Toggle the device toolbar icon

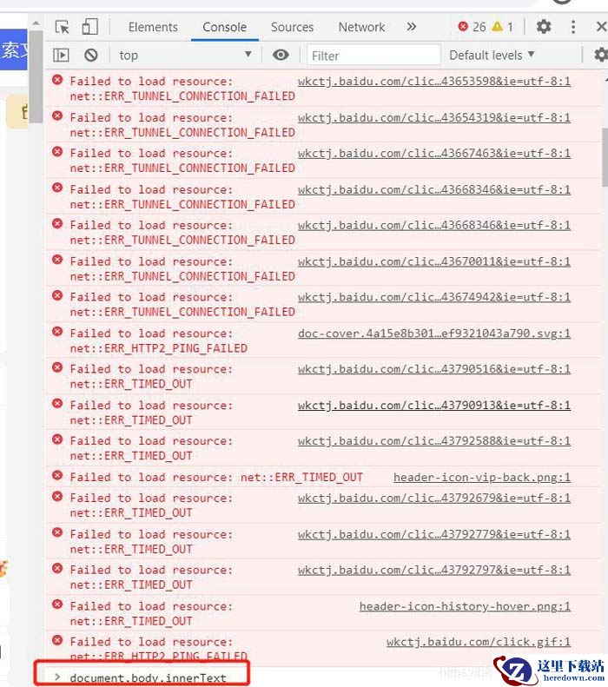[x=89, y=27]
